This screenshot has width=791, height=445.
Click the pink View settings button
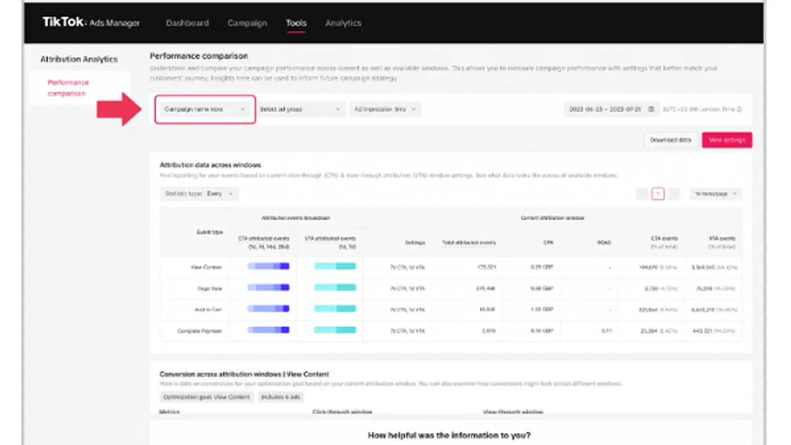coord(727,140)
